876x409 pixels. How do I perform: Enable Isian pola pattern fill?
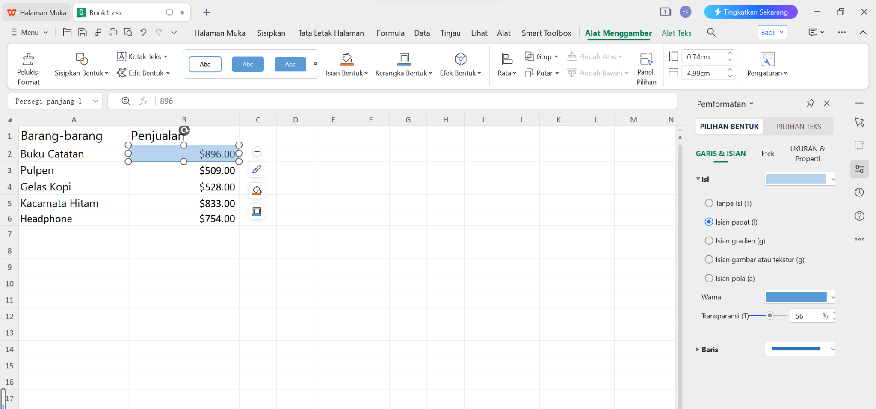[x=709, y=278]
